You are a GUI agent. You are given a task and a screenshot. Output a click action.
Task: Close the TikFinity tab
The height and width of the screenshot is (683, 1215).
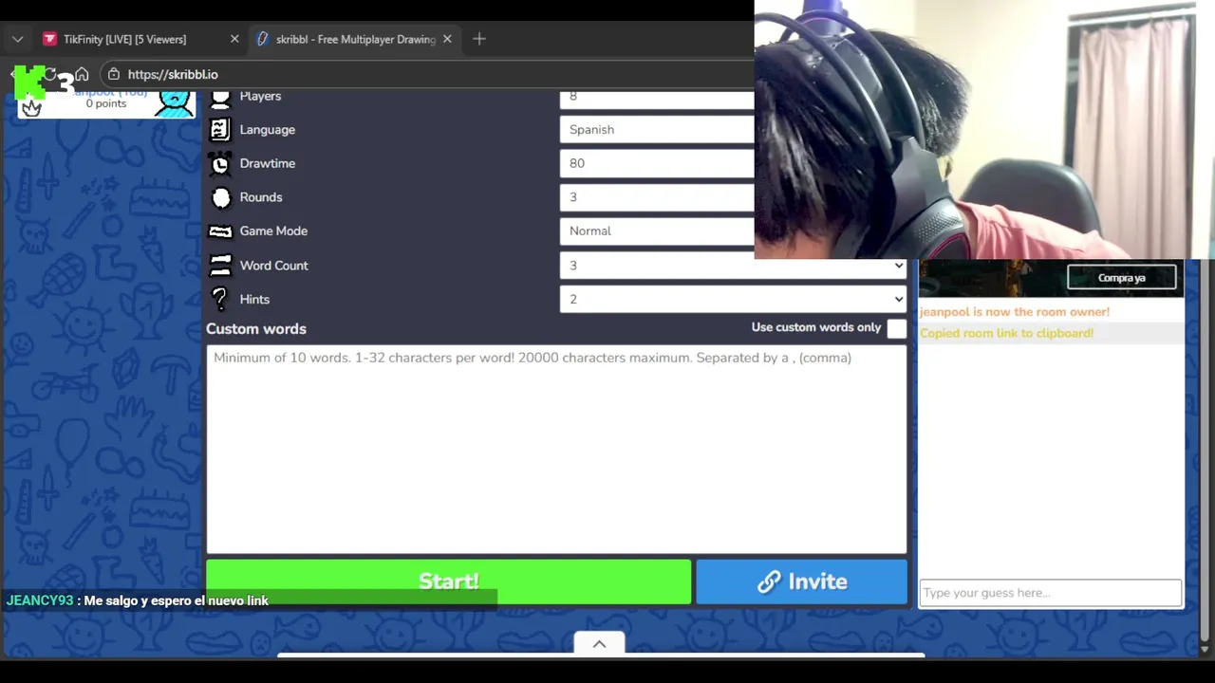[234, 39]
